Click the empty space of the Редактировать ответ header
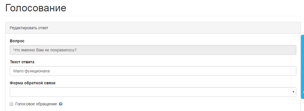Viewport: 304px width, 111px height. click(x=174, y=28)
